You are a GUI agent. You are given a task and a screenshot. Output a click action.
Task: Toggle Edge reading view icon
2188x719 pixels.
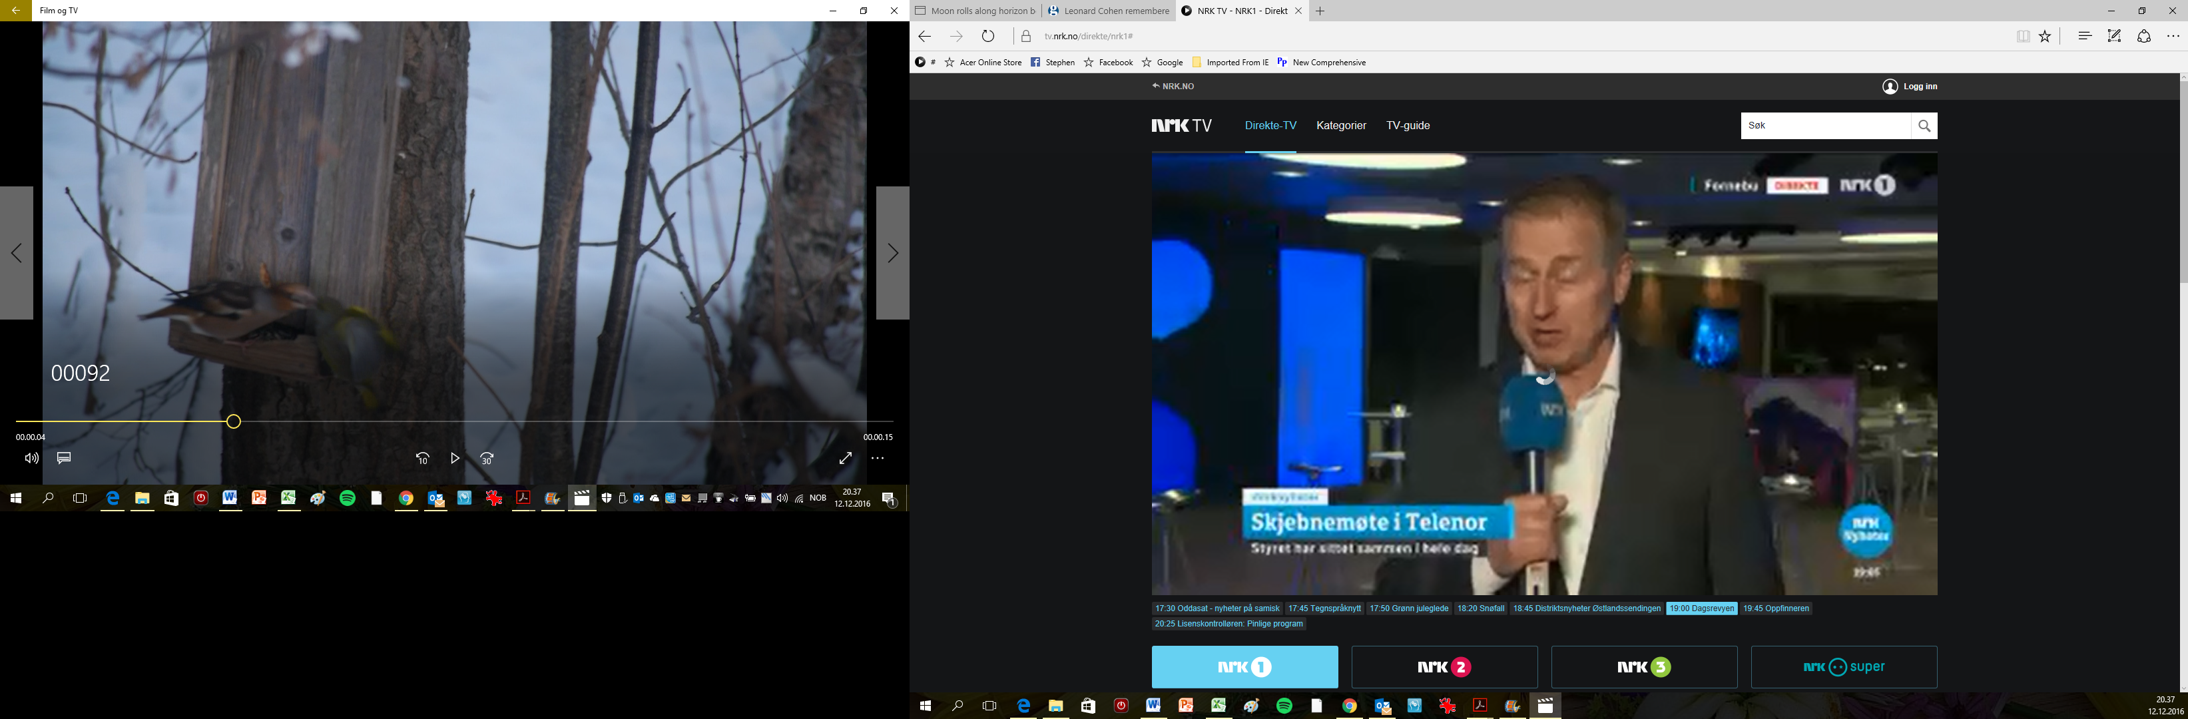2022,37
